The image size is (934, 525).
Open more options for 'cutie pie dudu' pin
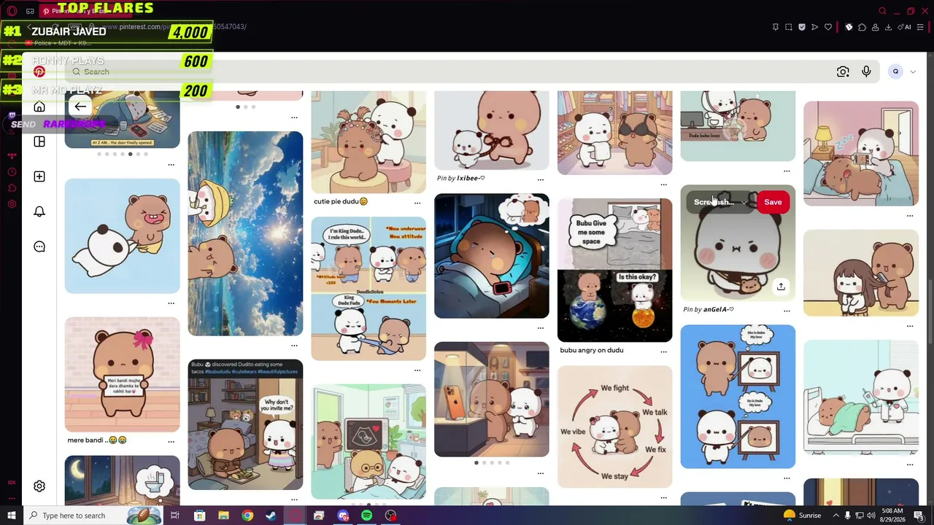coord(417,203)
